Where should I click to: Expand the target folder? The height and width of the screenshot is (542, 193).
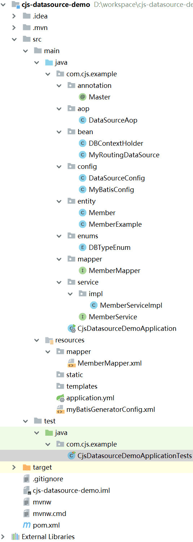pos(14,467)
